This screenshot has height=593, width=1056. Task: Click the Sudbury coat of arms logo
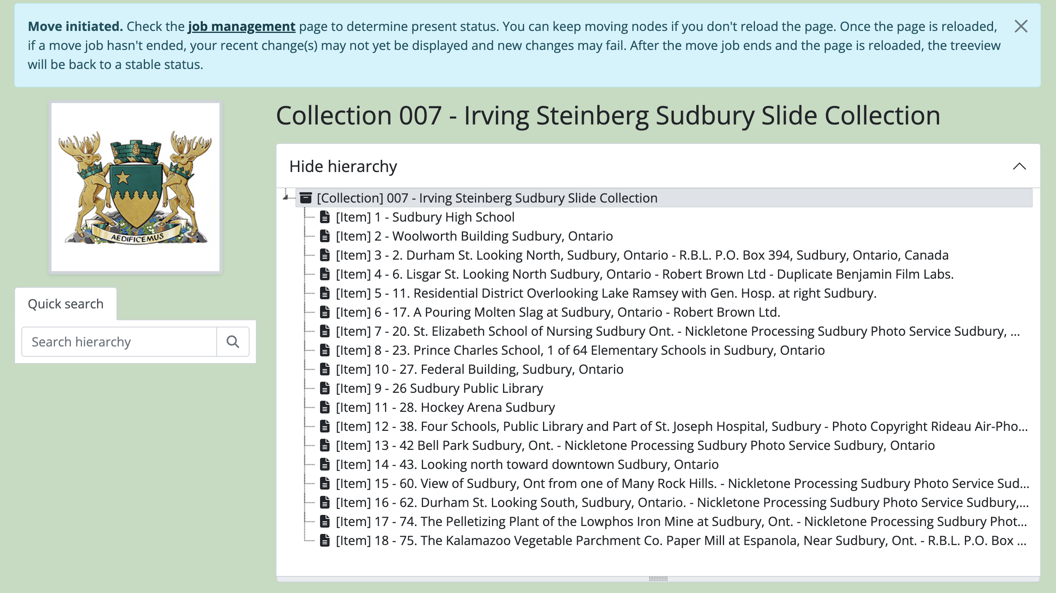[135, 187]
